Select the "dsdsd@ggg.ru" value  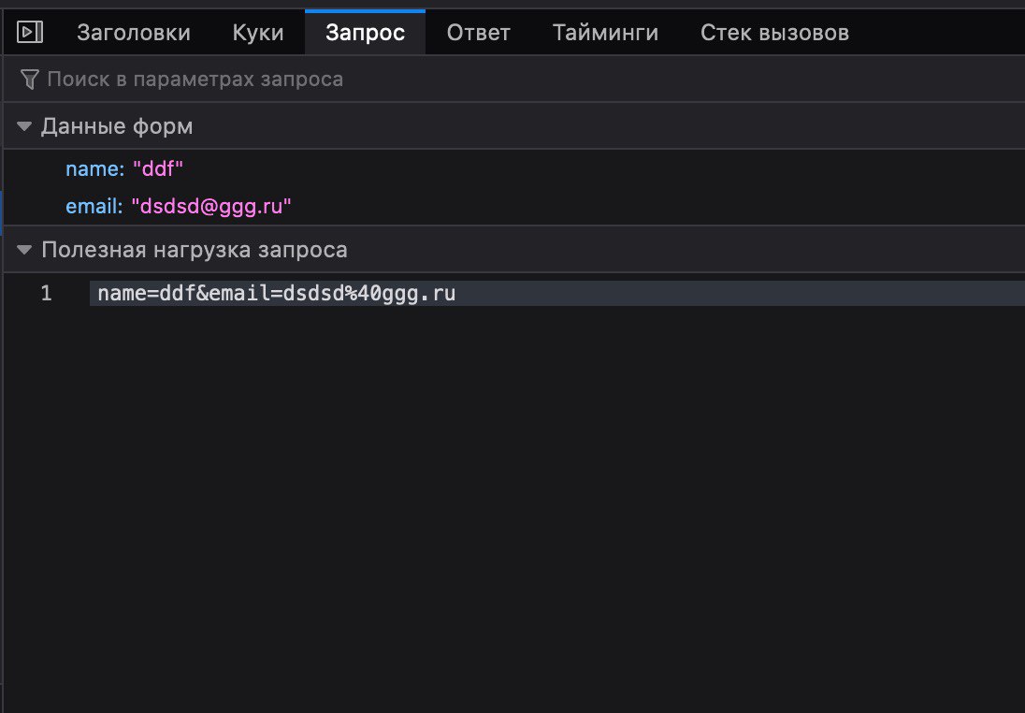point(211,207)
